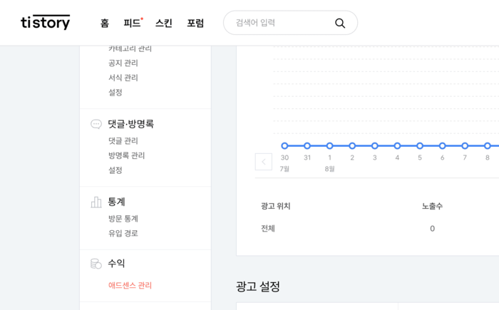Open 서식 관리 in sidebar
Viewport: 499px width, 310px height.
123,78
